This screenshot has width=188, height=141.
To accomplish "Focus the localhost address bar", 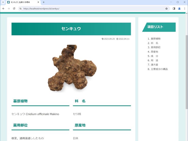I will coord(93,9).
